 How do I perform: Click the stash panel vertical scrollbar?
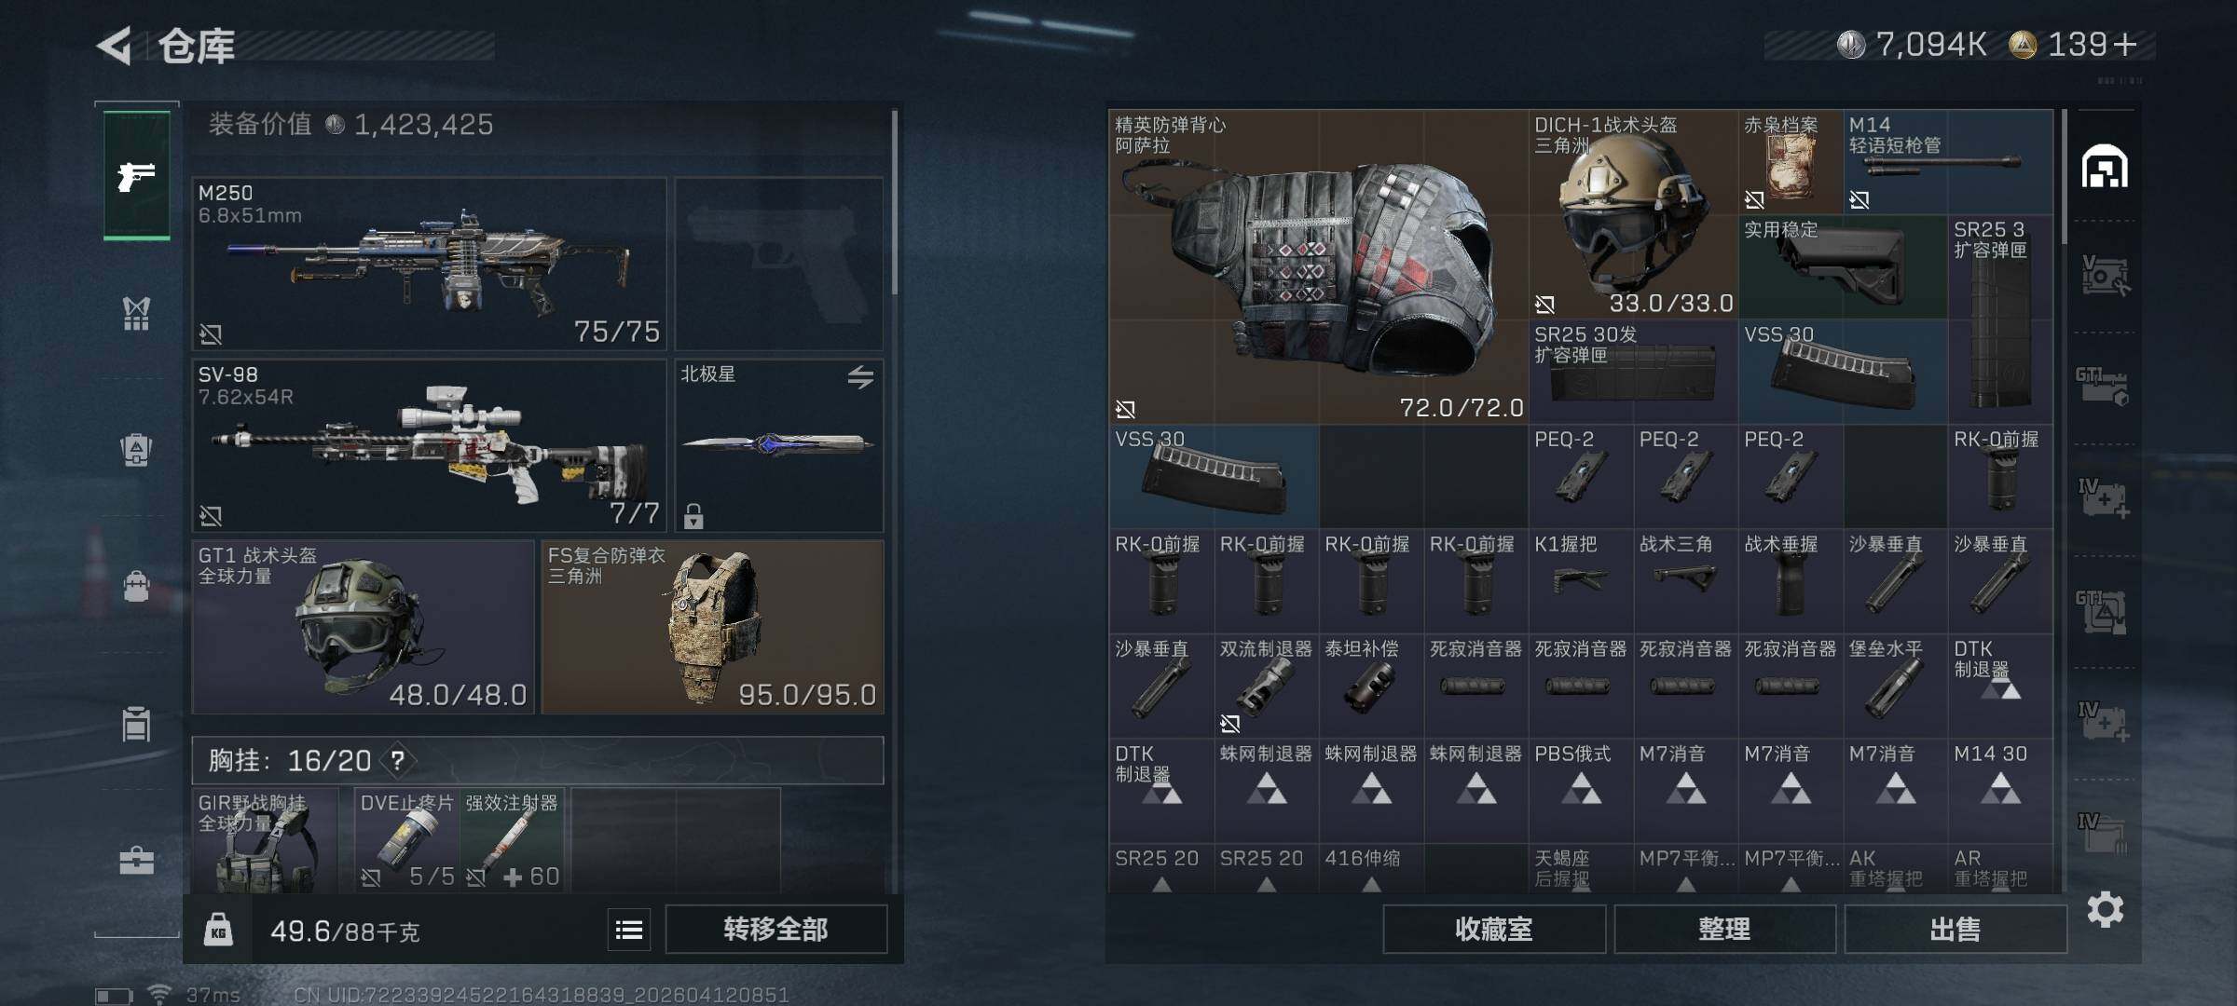coord(2064,177)
